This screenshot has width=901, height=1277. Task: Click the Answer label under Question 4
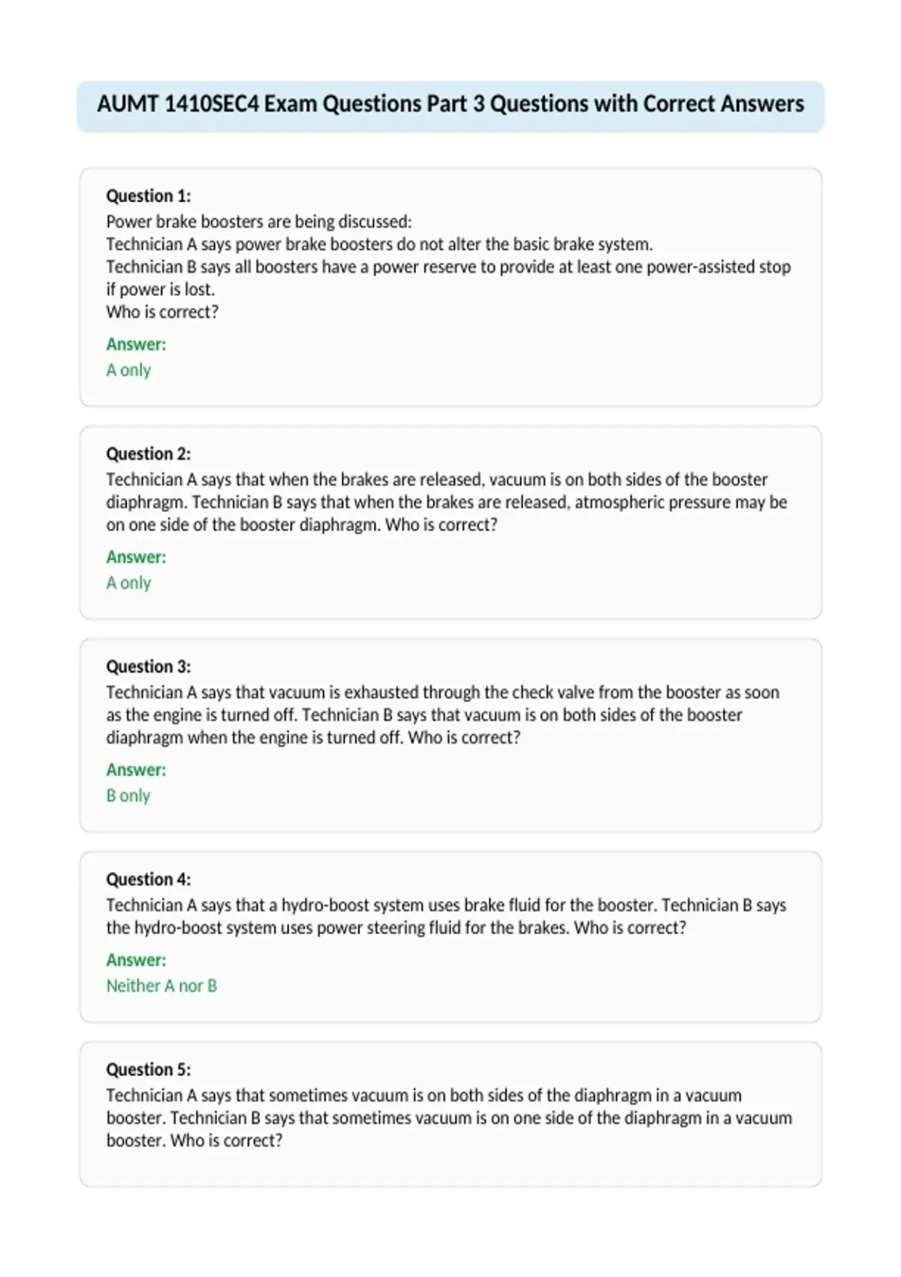pyautogui.click(x=136, y=959)
